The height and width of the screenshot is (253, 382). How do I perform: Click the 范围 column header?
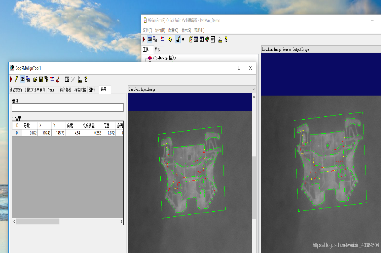pos(109,126)
